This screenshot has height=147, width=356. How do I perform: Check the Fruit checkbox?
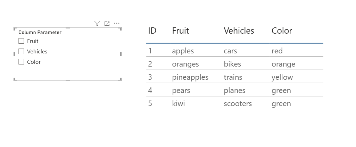22,41
